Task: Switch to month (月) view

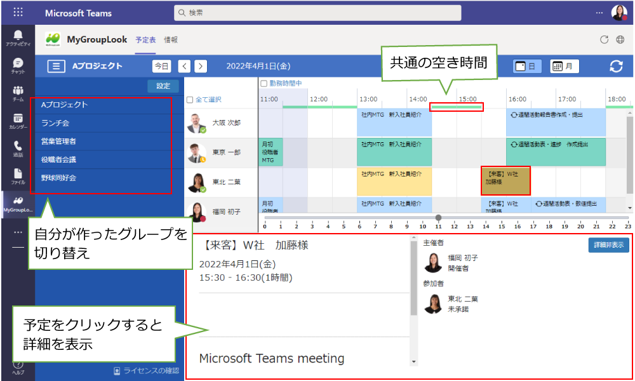Action: click(564, 66)
